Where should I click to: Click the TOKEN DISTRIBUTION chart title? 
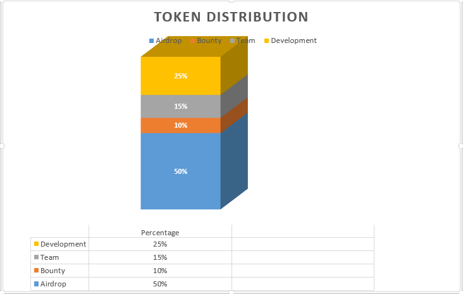pyautogui.click(x=231, y=17)
